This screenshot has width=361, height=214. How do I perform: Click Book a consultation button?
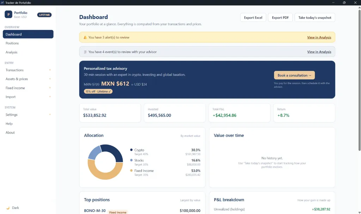pyautogui.click(x=294, y=75)
